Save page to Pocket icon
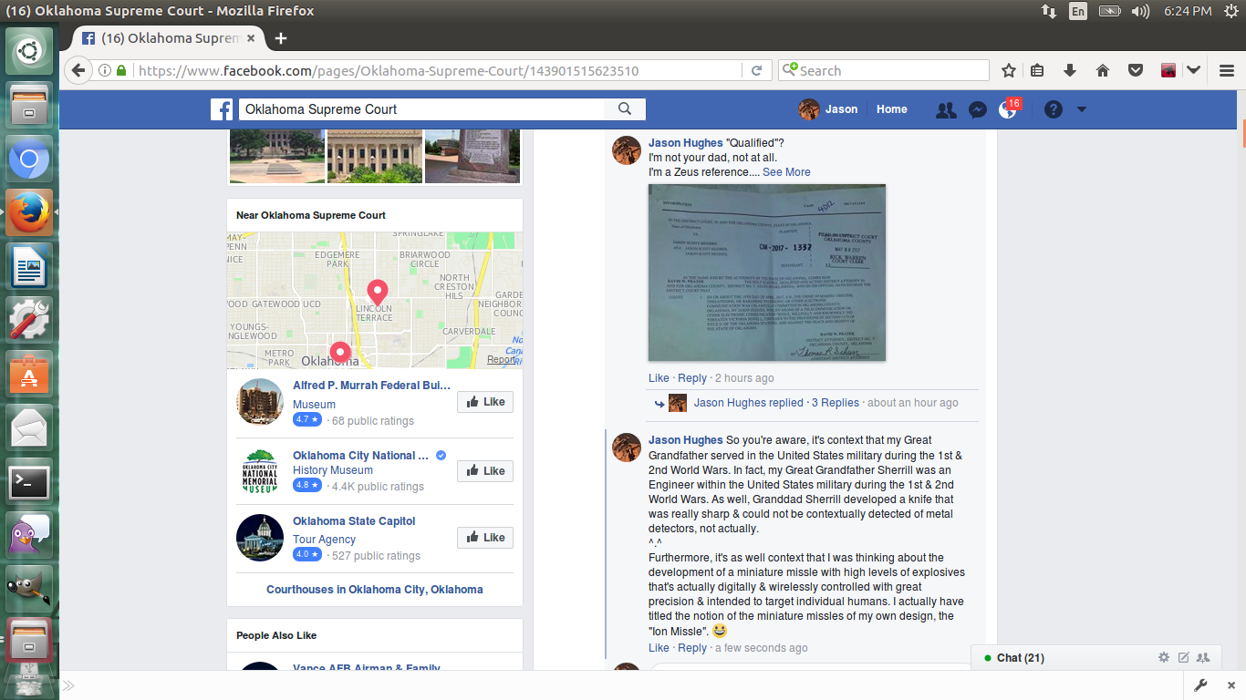This screenshot has width=1246, height=700. point(1136,70)
